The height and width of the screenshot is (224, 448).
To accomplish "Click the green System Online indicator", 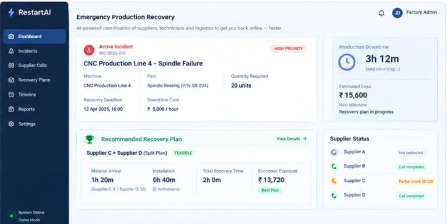I will tap(11, 216).
